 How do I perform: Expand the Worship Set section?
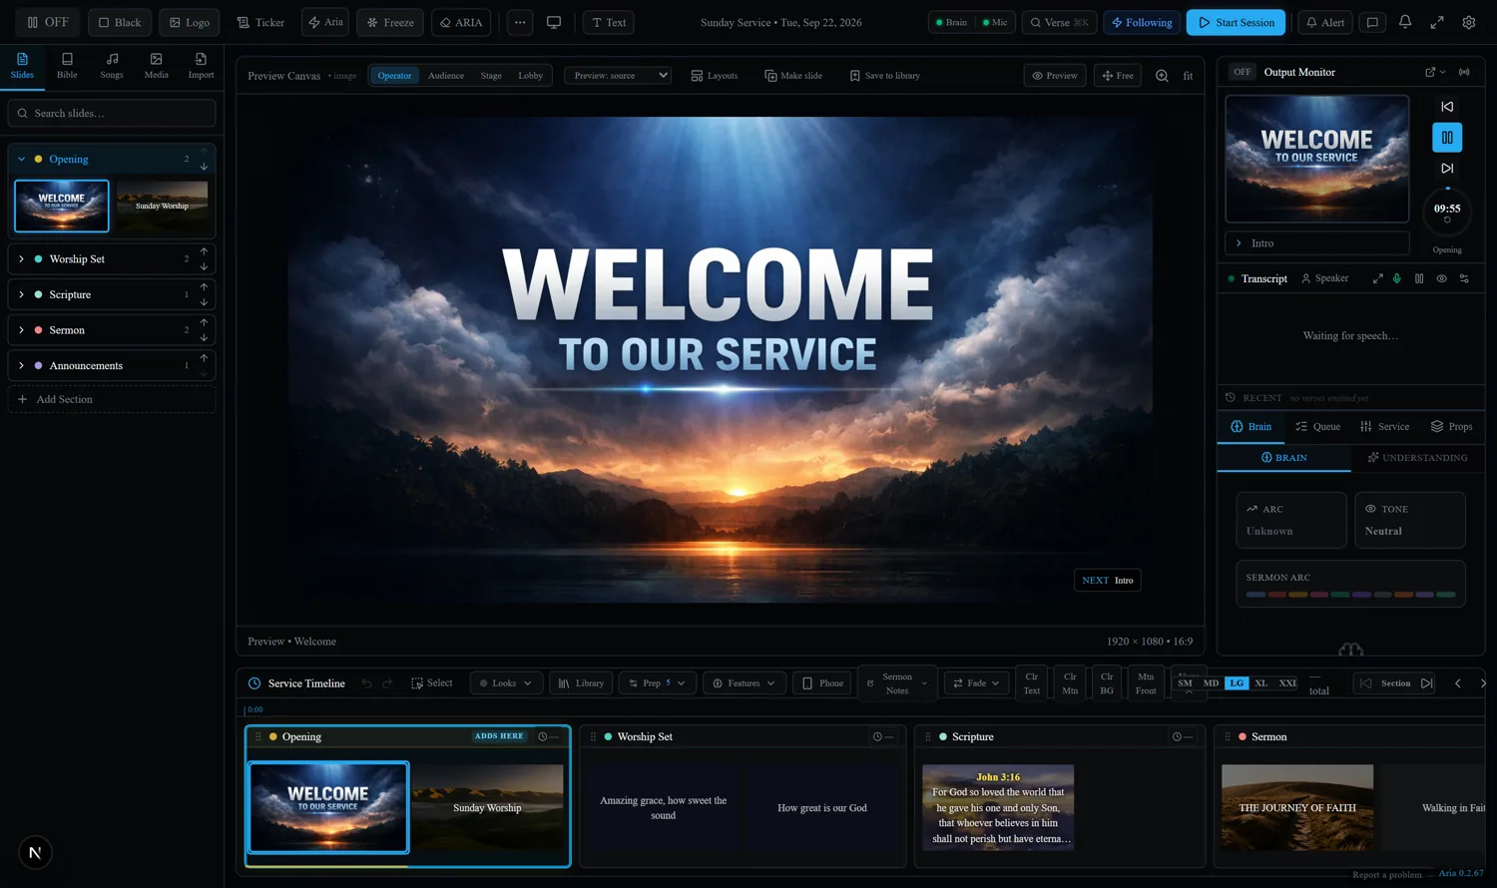(21, 258)
